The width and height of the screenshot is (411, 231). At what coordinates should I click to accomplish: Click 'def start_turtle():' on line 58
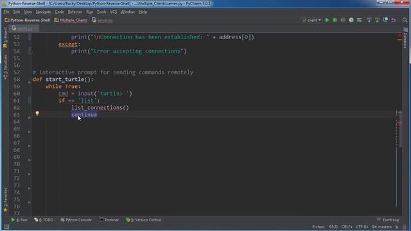click(x=63, y=80)
